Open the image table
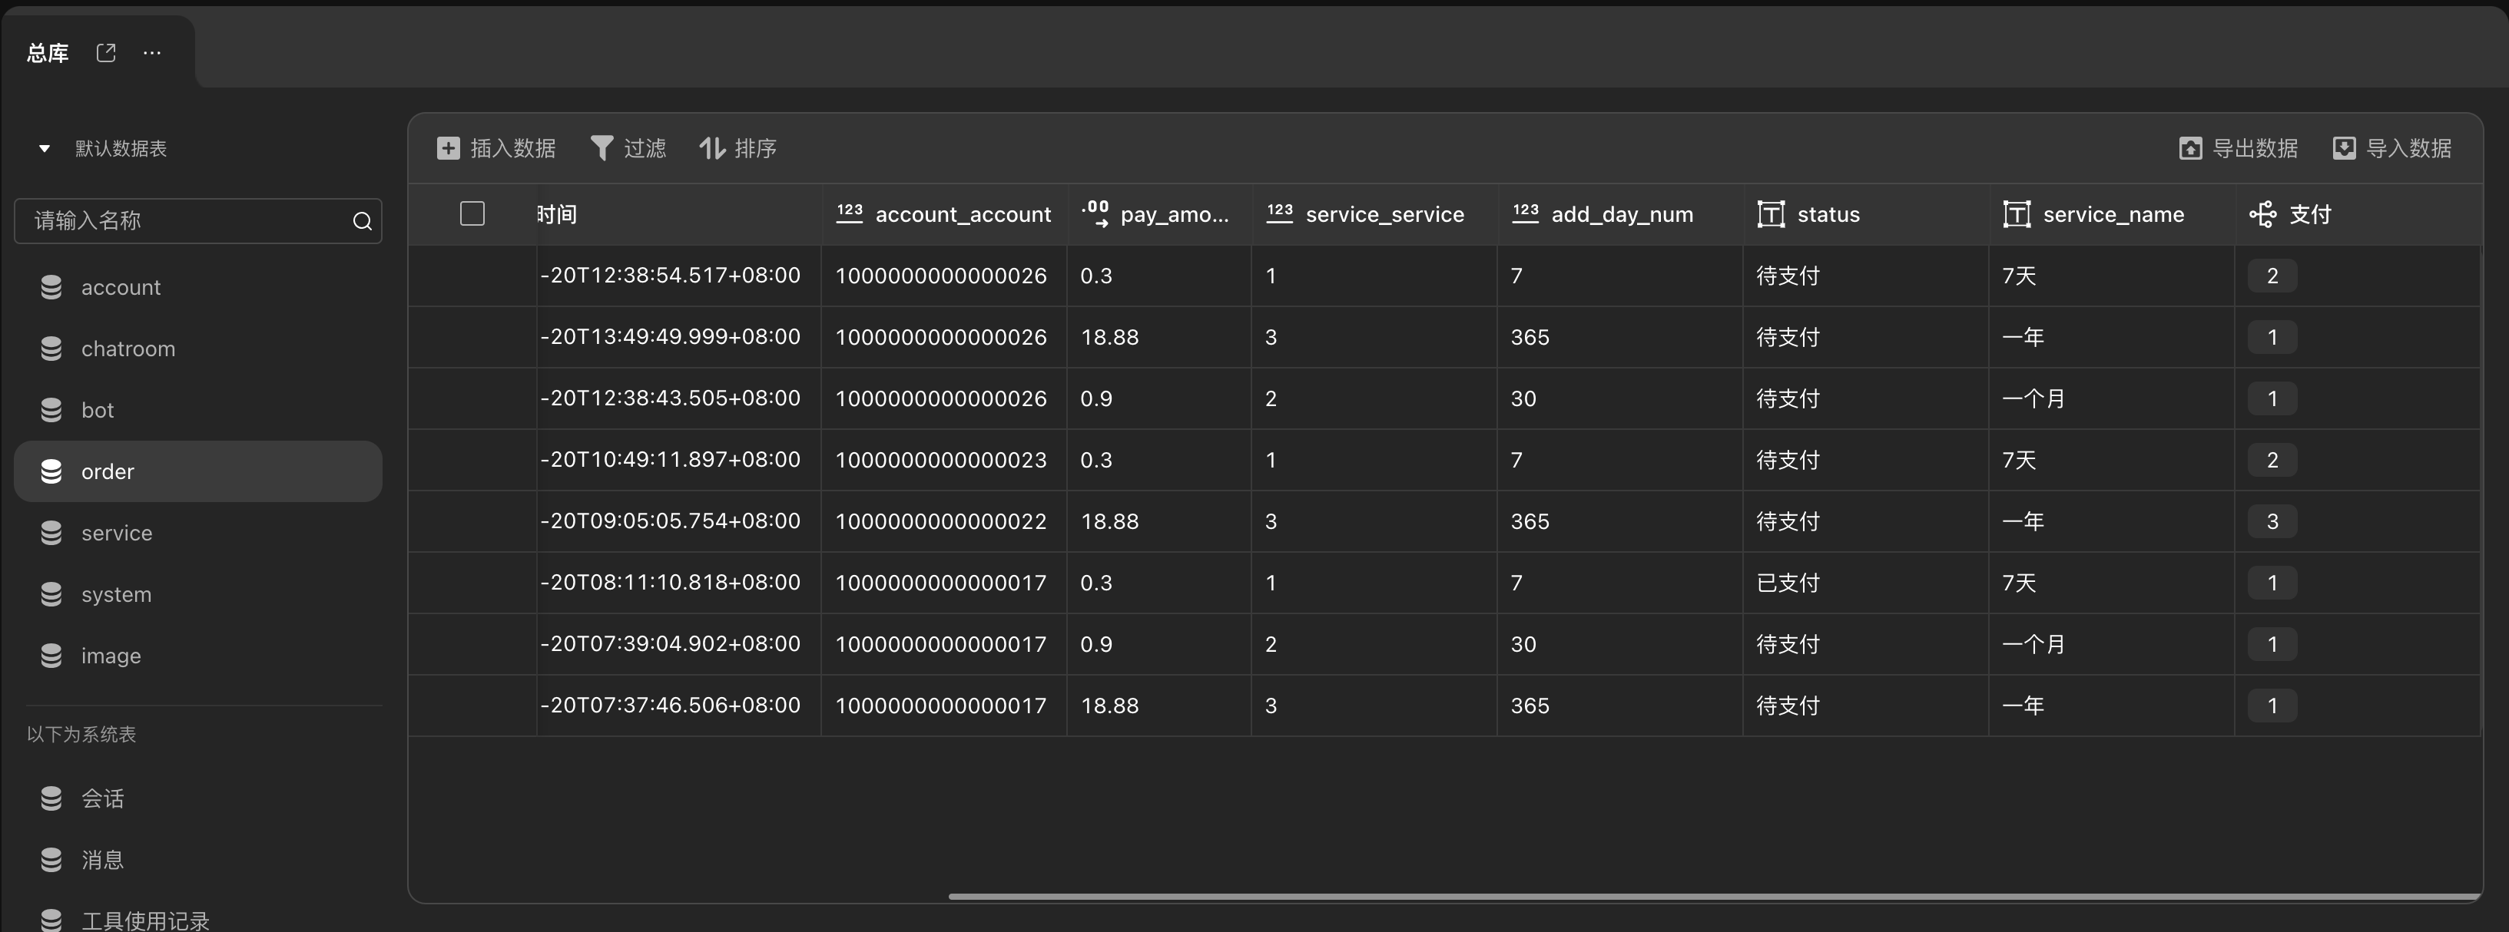 click(x=197, y=656)
